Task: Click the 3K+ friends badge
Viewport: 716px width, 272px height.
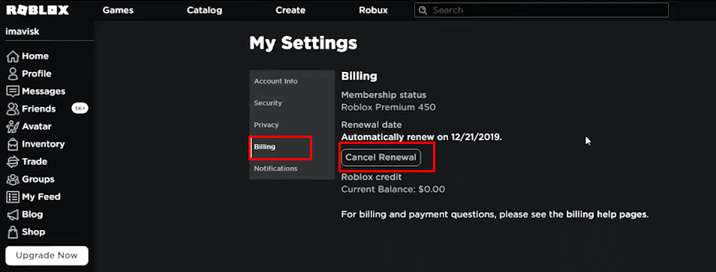Action: [x=80, y=109]
